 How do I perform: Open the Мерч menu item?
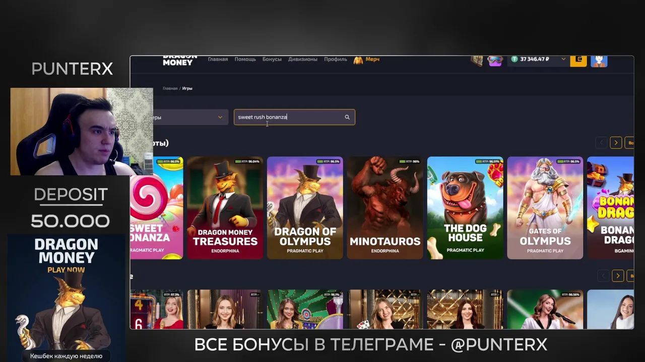click(x=372, y=59)
